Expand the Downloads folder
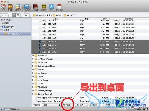The image size is (149, 111). coord(33,55)
